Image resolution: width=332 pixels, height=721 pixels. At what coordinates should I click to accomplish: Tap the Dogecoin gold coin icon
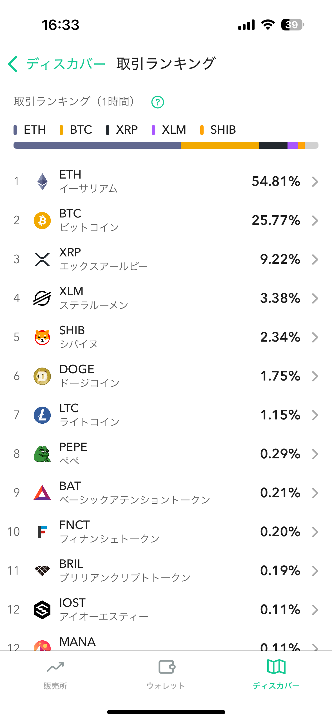click(42, 376)
